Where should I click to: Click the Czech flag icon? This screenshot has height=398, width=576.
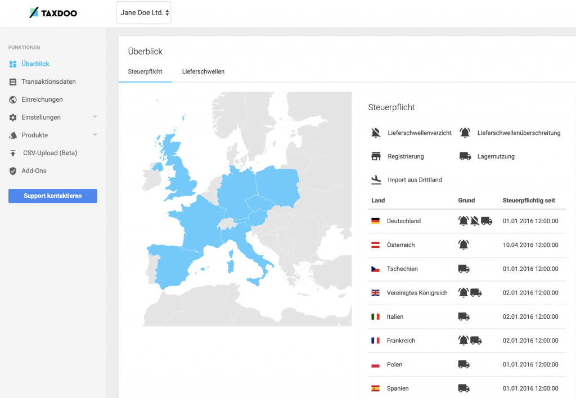pos(375,269)
